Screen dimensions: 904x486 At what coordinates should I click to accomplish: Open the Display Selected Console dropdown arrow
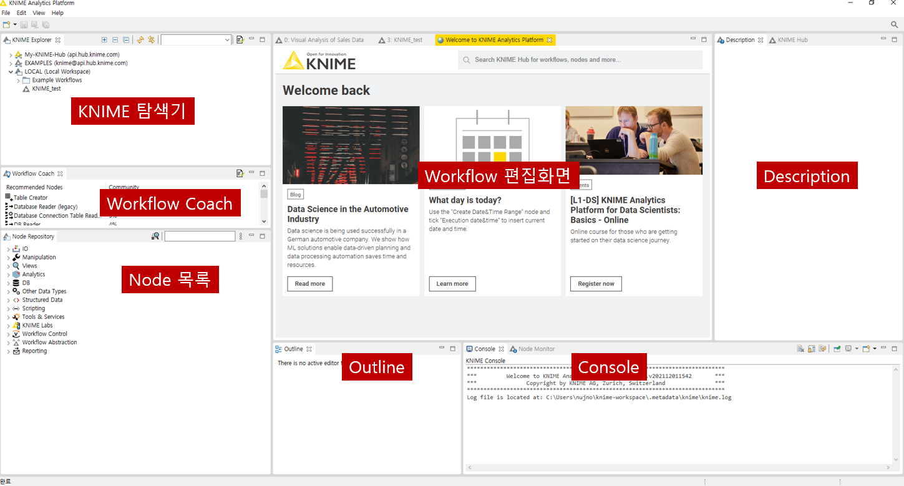pyautogui.click(x=857, y=349)
